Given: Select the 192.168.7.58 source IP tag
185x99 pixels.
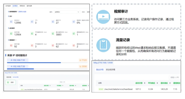Looking at the screenshot, I should (18, 66).
